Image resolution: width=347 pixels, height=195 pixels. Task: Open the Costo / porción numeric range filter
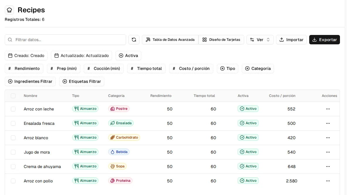(191, 68)
